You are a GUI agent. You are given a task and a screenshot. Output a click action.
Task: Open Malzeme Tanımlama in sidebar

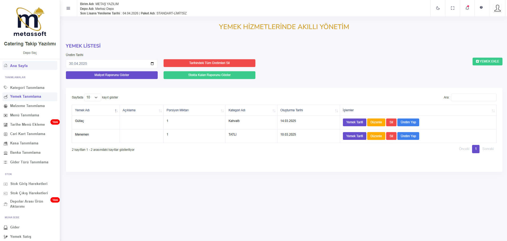[x=27, y=106]
